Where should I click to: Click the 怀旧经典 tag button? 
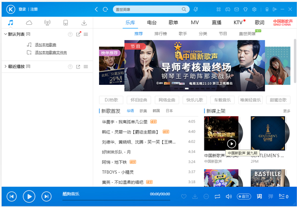[139, 100]
